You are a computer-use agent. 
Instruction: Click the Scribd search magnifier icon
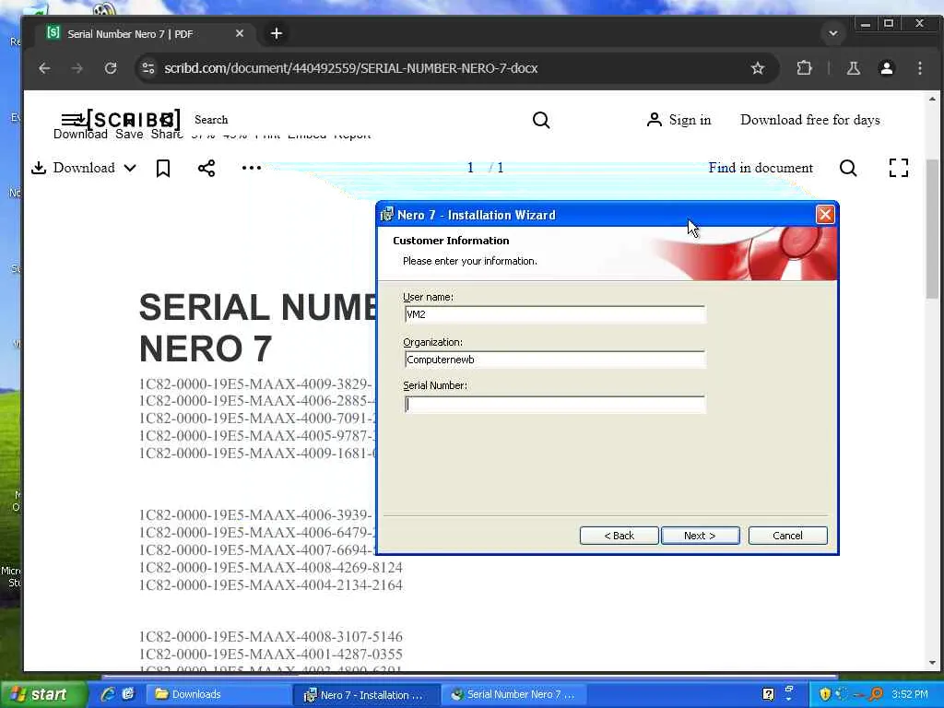541,120
